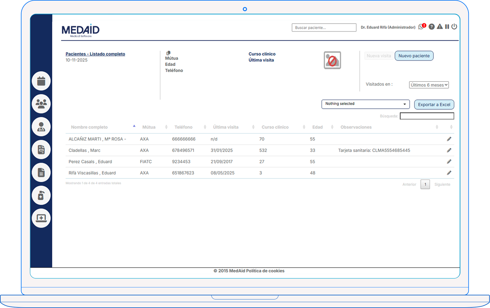The width and height of the screenshot is (490, 308).
Task: Open messages icon with red alert badge
Action: pyautogui.click(x=422, y=26)
